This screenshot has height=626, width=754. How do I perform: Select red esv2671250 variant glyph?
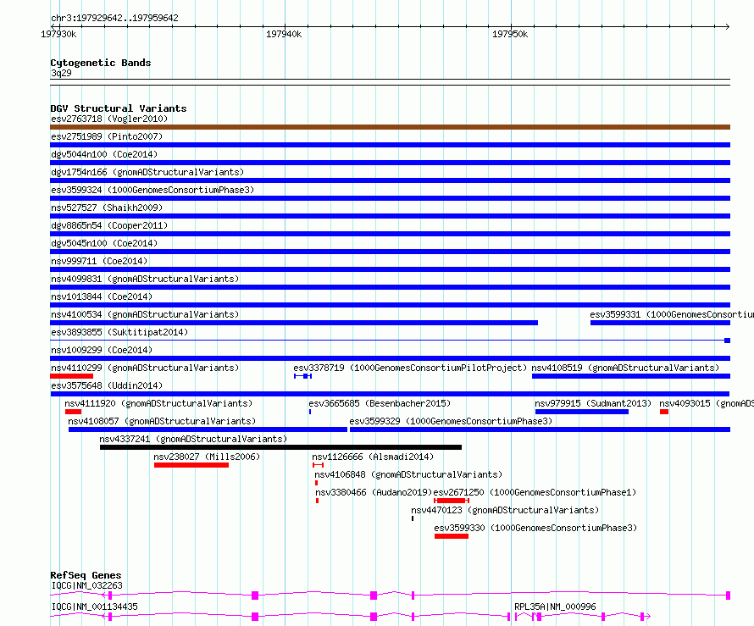452,501
